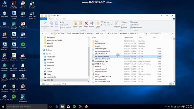Switch to the View ribbon tab
The image size is (194, 109).
click(x=64, y=19)
